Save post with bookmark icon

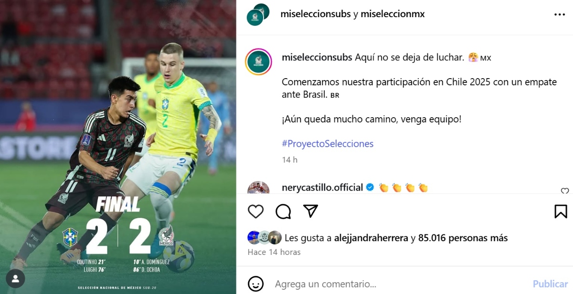point(561,211)
